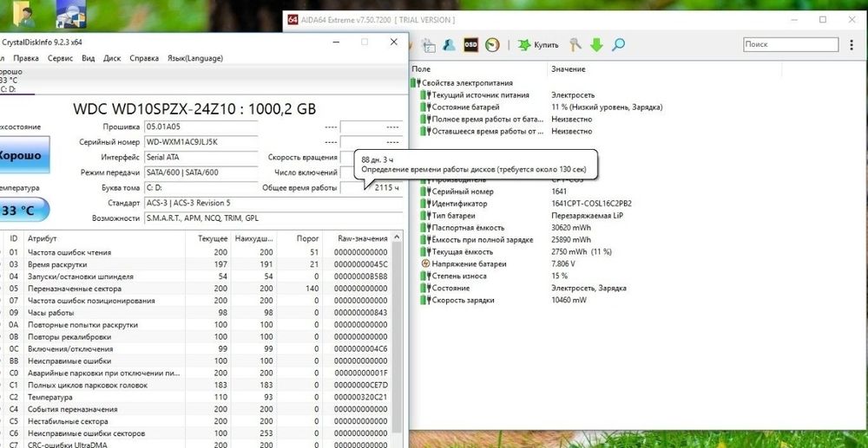Click the disk title 'WDC WD10SPZX-24Z10 : 1000,2 GB'
868x448 pixels.
click(194, 109)
